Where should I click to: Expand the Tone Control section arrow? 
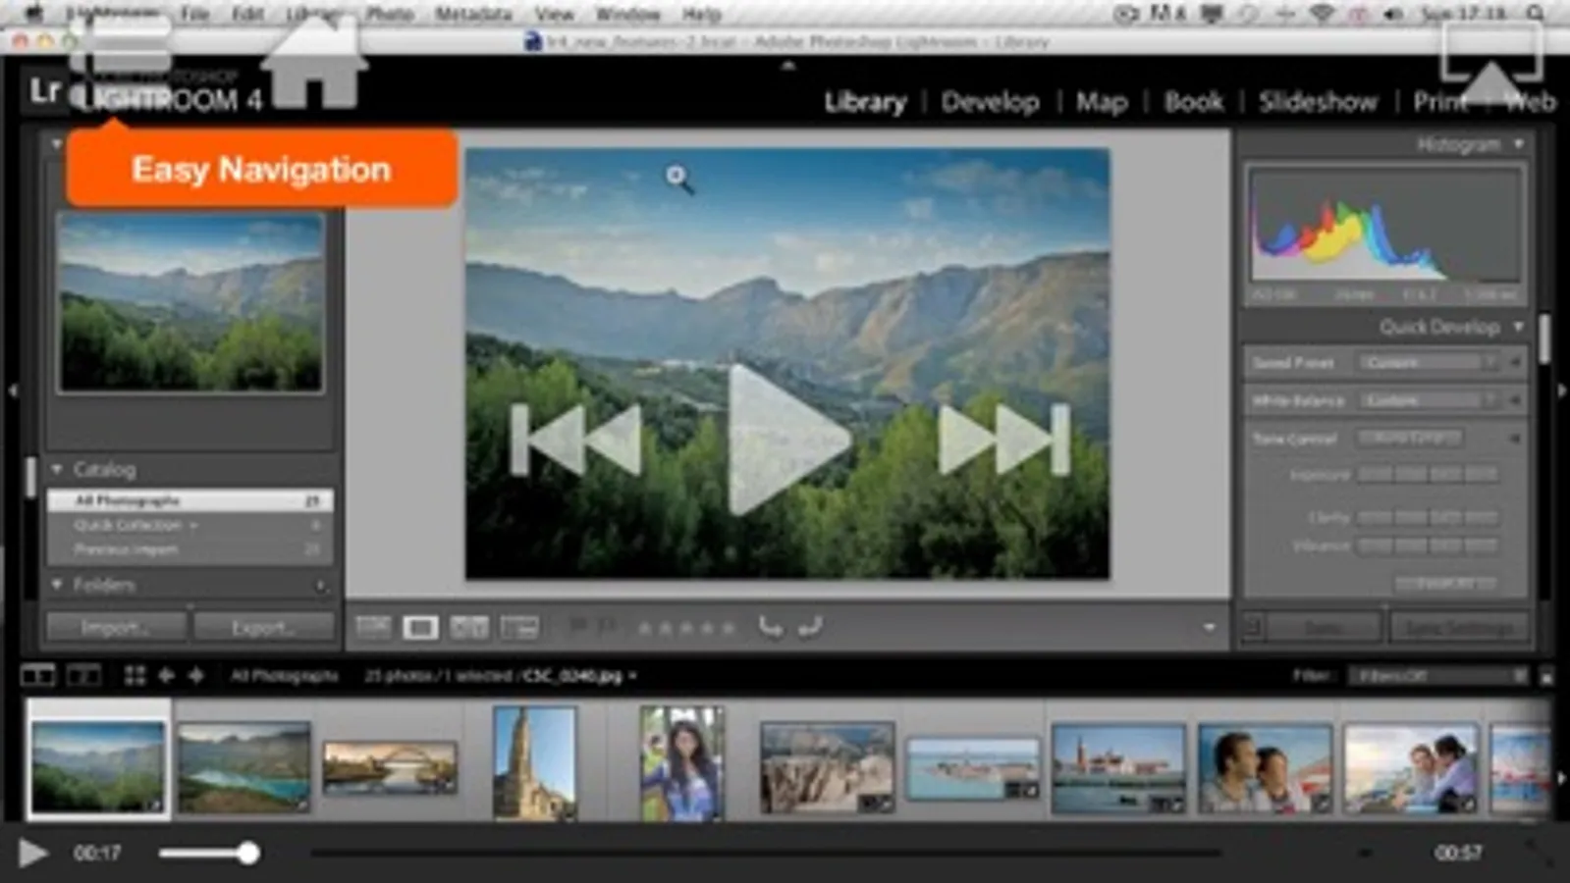(1515, 439)
